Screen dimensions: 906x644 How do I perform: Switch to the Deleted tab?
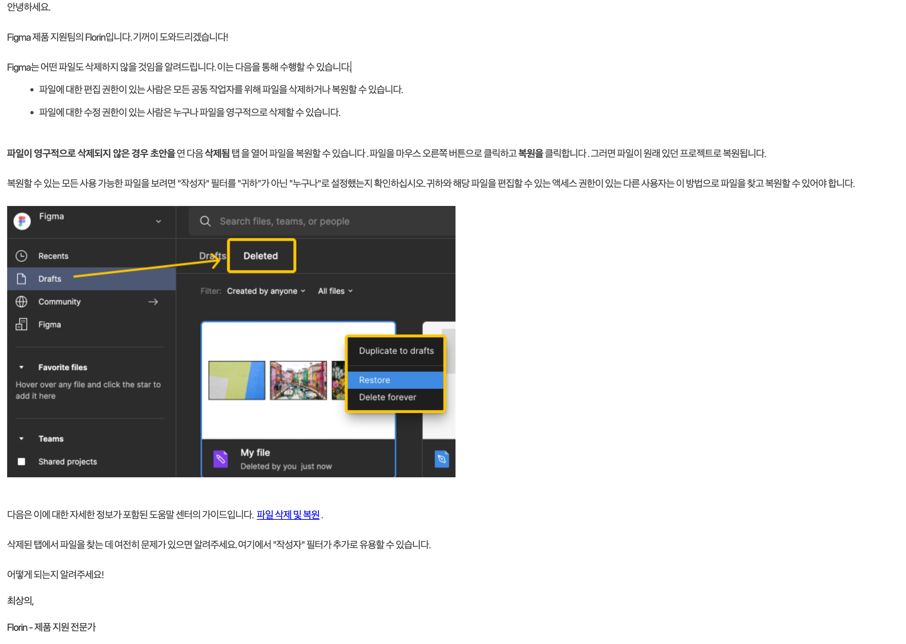pyautogui.click(x=261, y=256)
